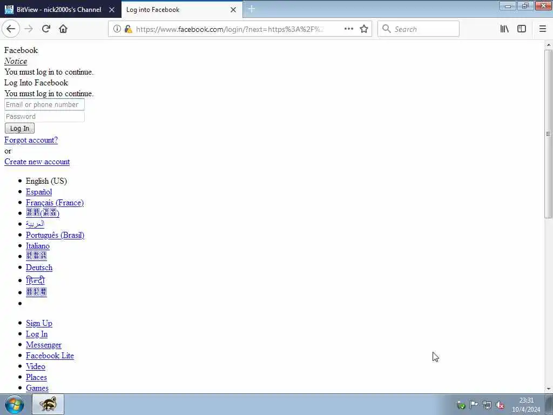Image resolution: width=553 pixels, height=415 pixels.
Task: Open page actions three-dot menu
Action: pyautogui.click(x=348, y=29)
